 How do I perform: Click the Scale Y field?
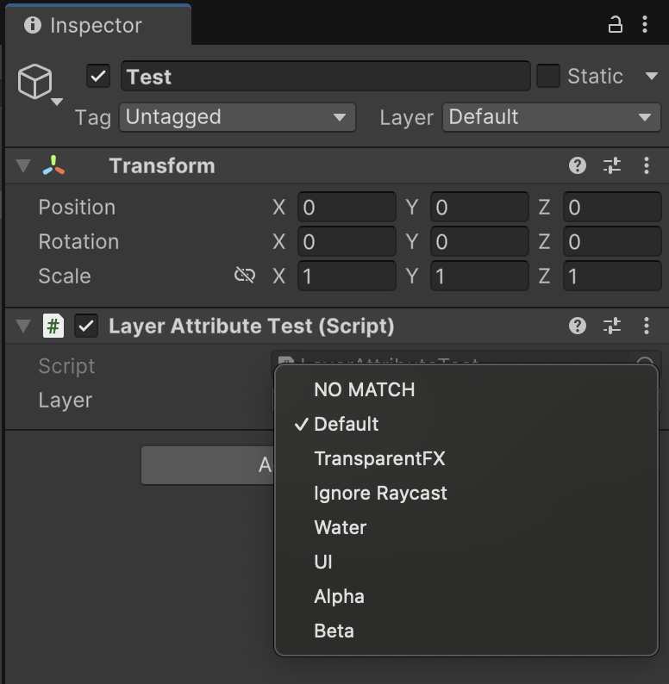479,277
